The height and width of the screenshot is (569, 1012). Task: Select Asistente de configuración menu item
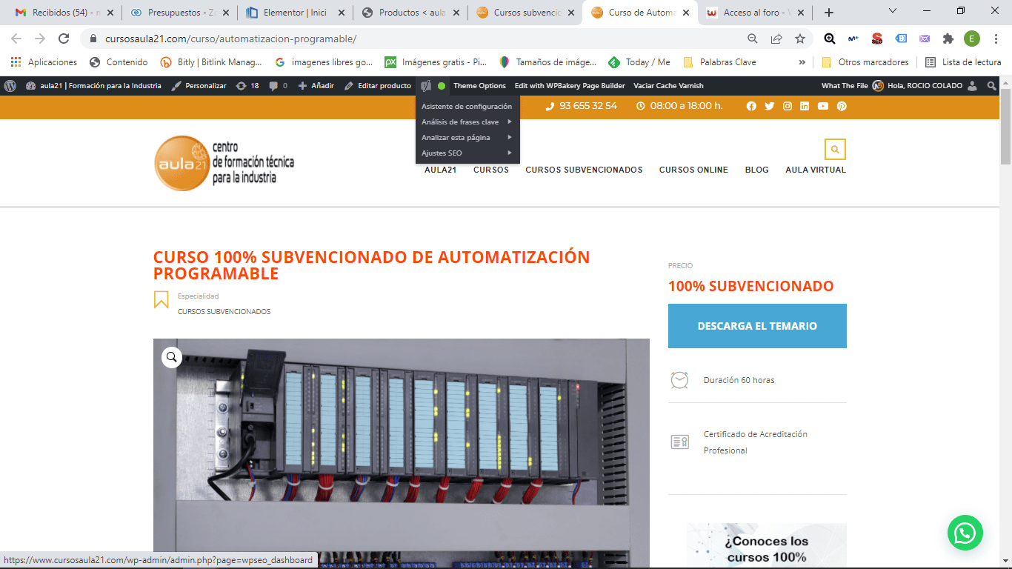coord(467,106)
